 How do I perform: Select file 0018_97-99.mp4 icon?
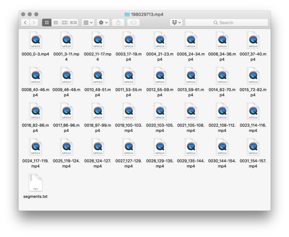coord(98,111)
